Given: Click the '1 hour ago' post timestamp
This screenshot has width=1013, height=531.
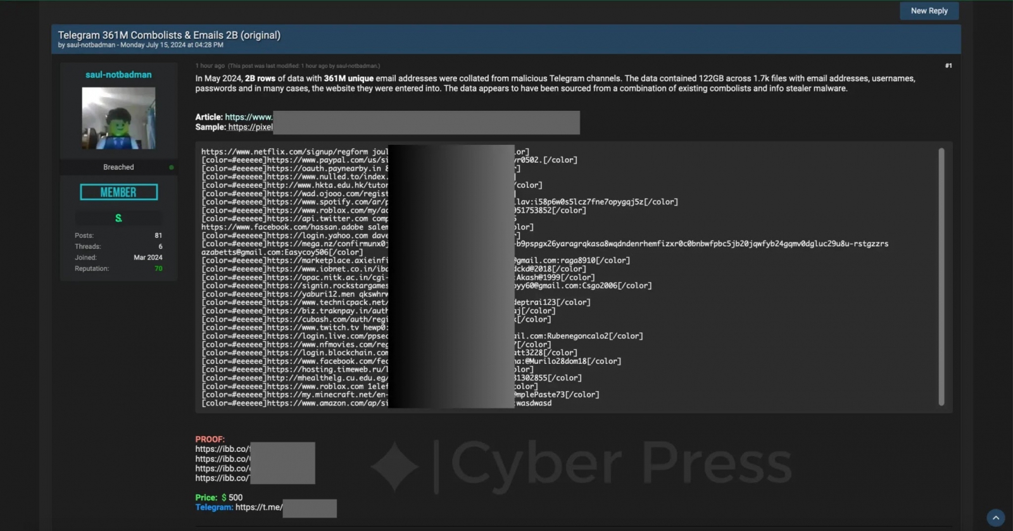Looking at the screenshot, I should pyautogui.click(x=210, y=66).
